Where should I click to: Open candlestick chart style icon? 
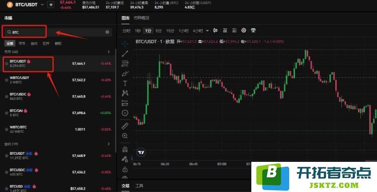(x=216, y=30)
